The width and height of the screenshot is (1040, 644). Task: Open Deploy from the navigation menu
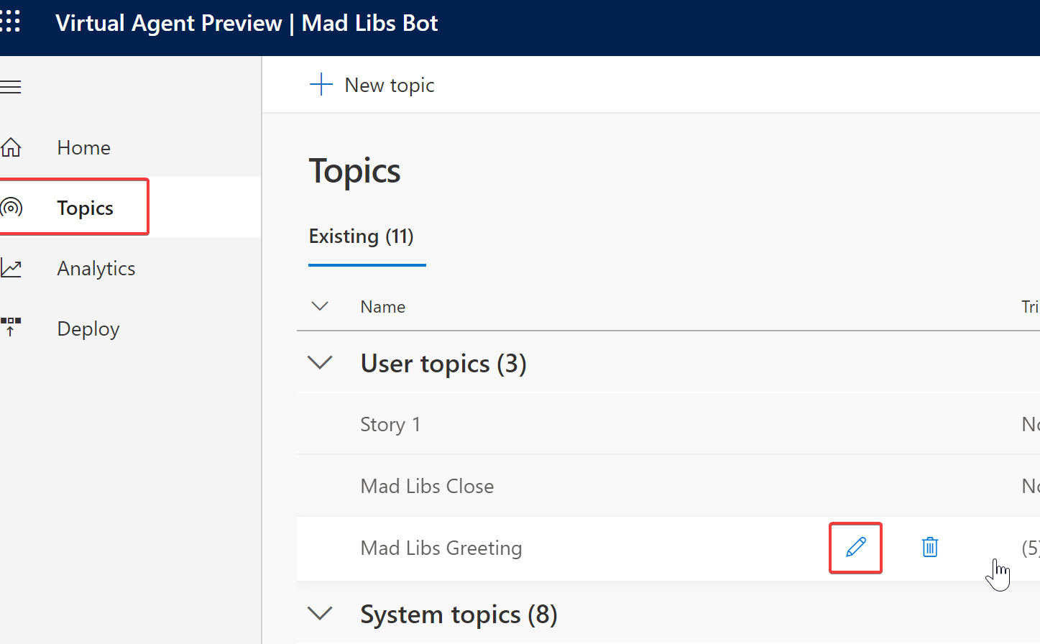[88, 328]
